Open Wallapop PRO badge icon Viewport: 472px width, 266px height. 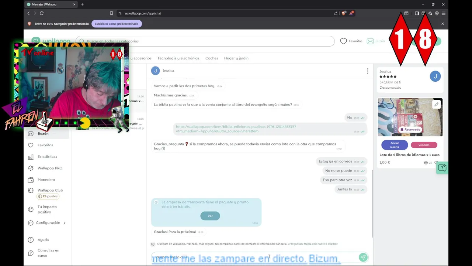31,168
